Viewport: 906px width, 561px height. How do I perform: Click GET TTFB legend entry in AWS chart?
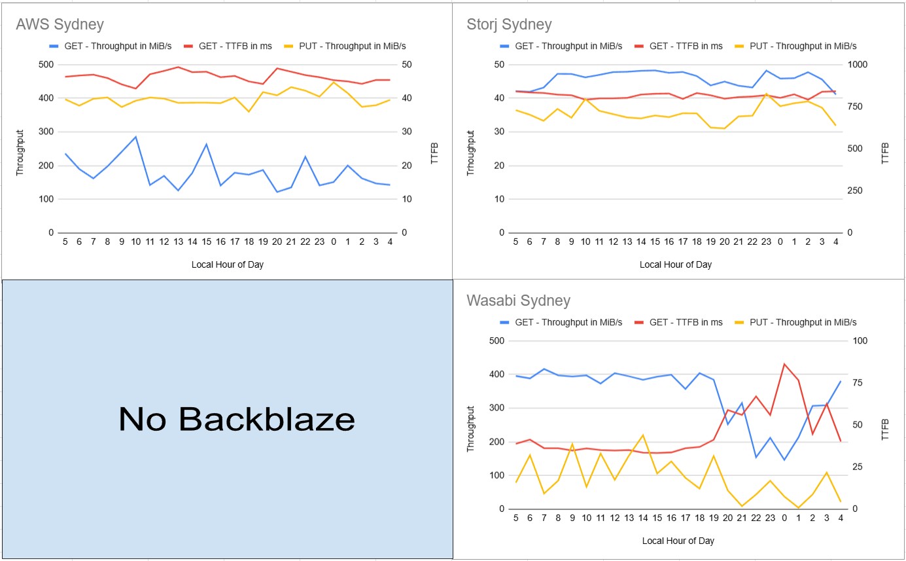click(x=228, y=46)
